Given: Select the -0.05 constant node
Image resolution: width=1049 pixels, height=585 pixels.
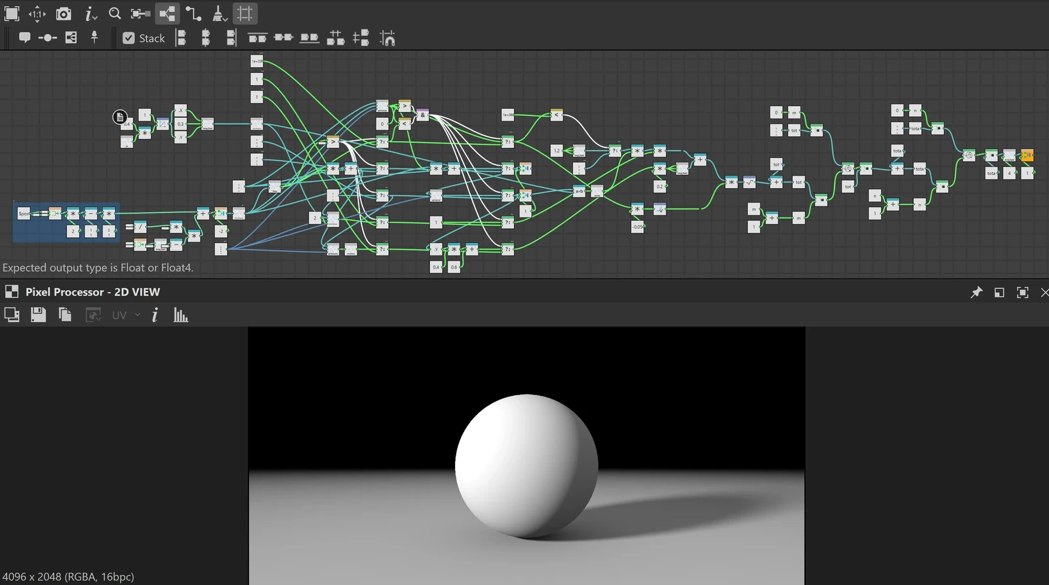Looking at the screenshot, I should coord(638,227).
